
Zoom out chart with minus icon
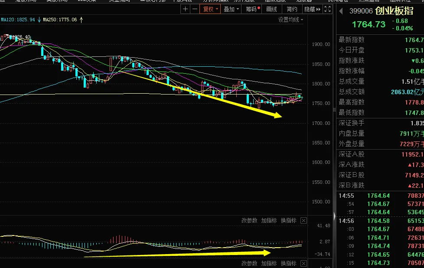pyautogui.click(x=195, y=9)
